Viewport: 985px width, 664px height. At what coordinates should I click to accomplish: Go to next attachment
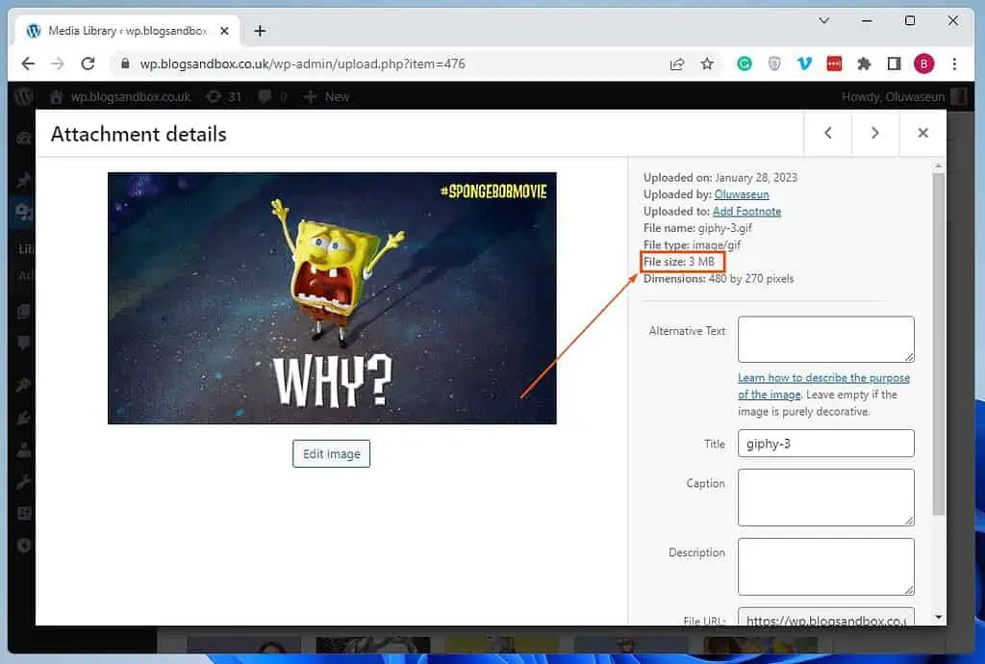tap(875, 133)
